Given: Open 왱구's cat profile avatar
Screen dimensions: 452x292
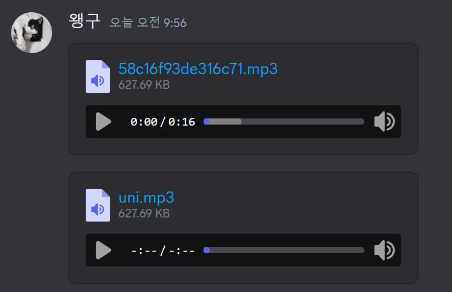Looking at the screenshot, I should pyautogui.click(x=32, y=33).
